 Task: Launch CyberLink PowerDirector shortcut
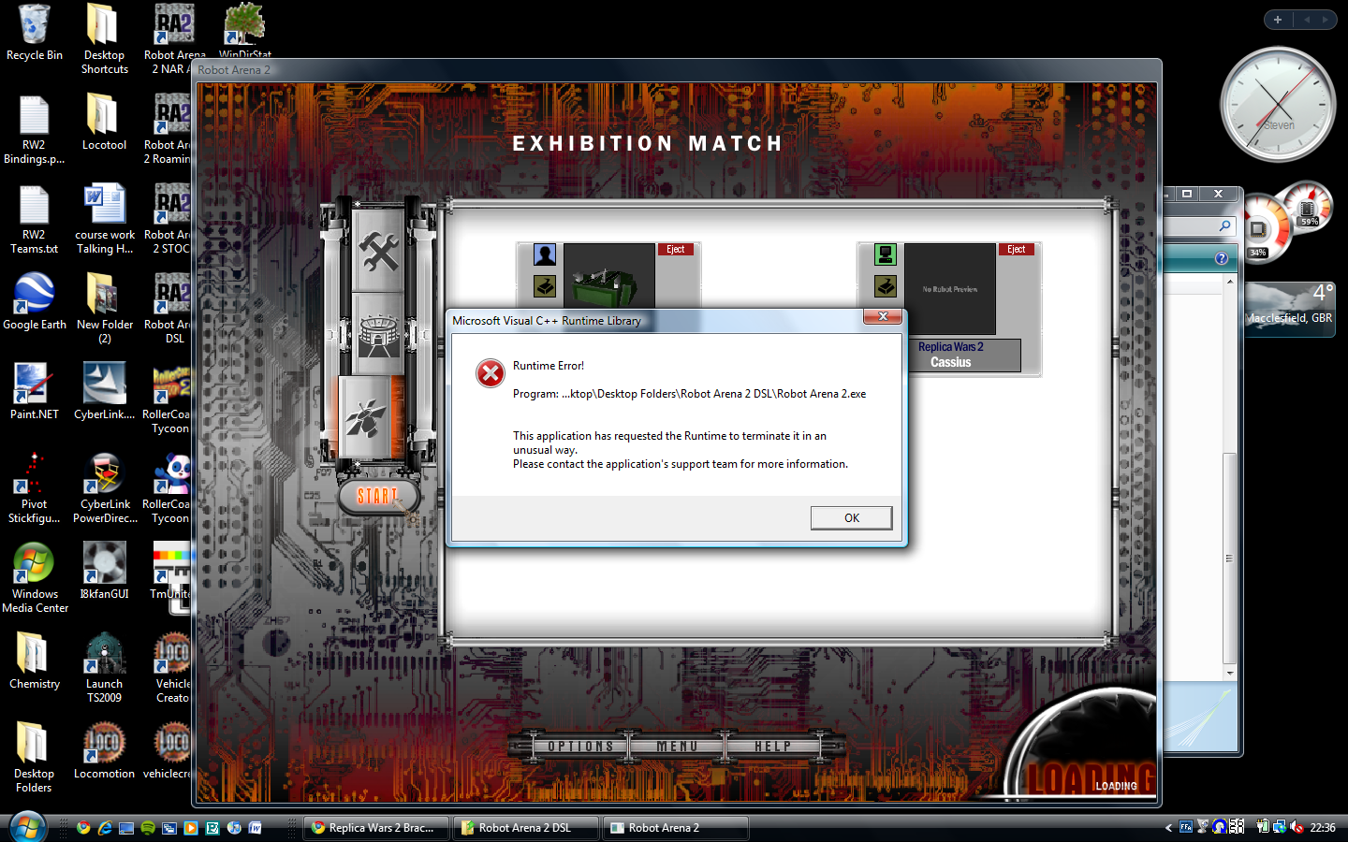[104, 488]
